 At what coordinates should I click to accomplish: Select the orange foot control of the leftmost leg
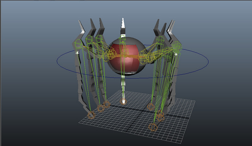coord(91,115)
